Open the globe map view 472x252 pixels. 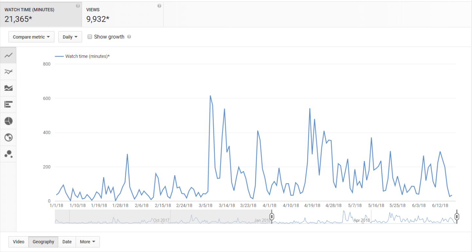[9, 137]
